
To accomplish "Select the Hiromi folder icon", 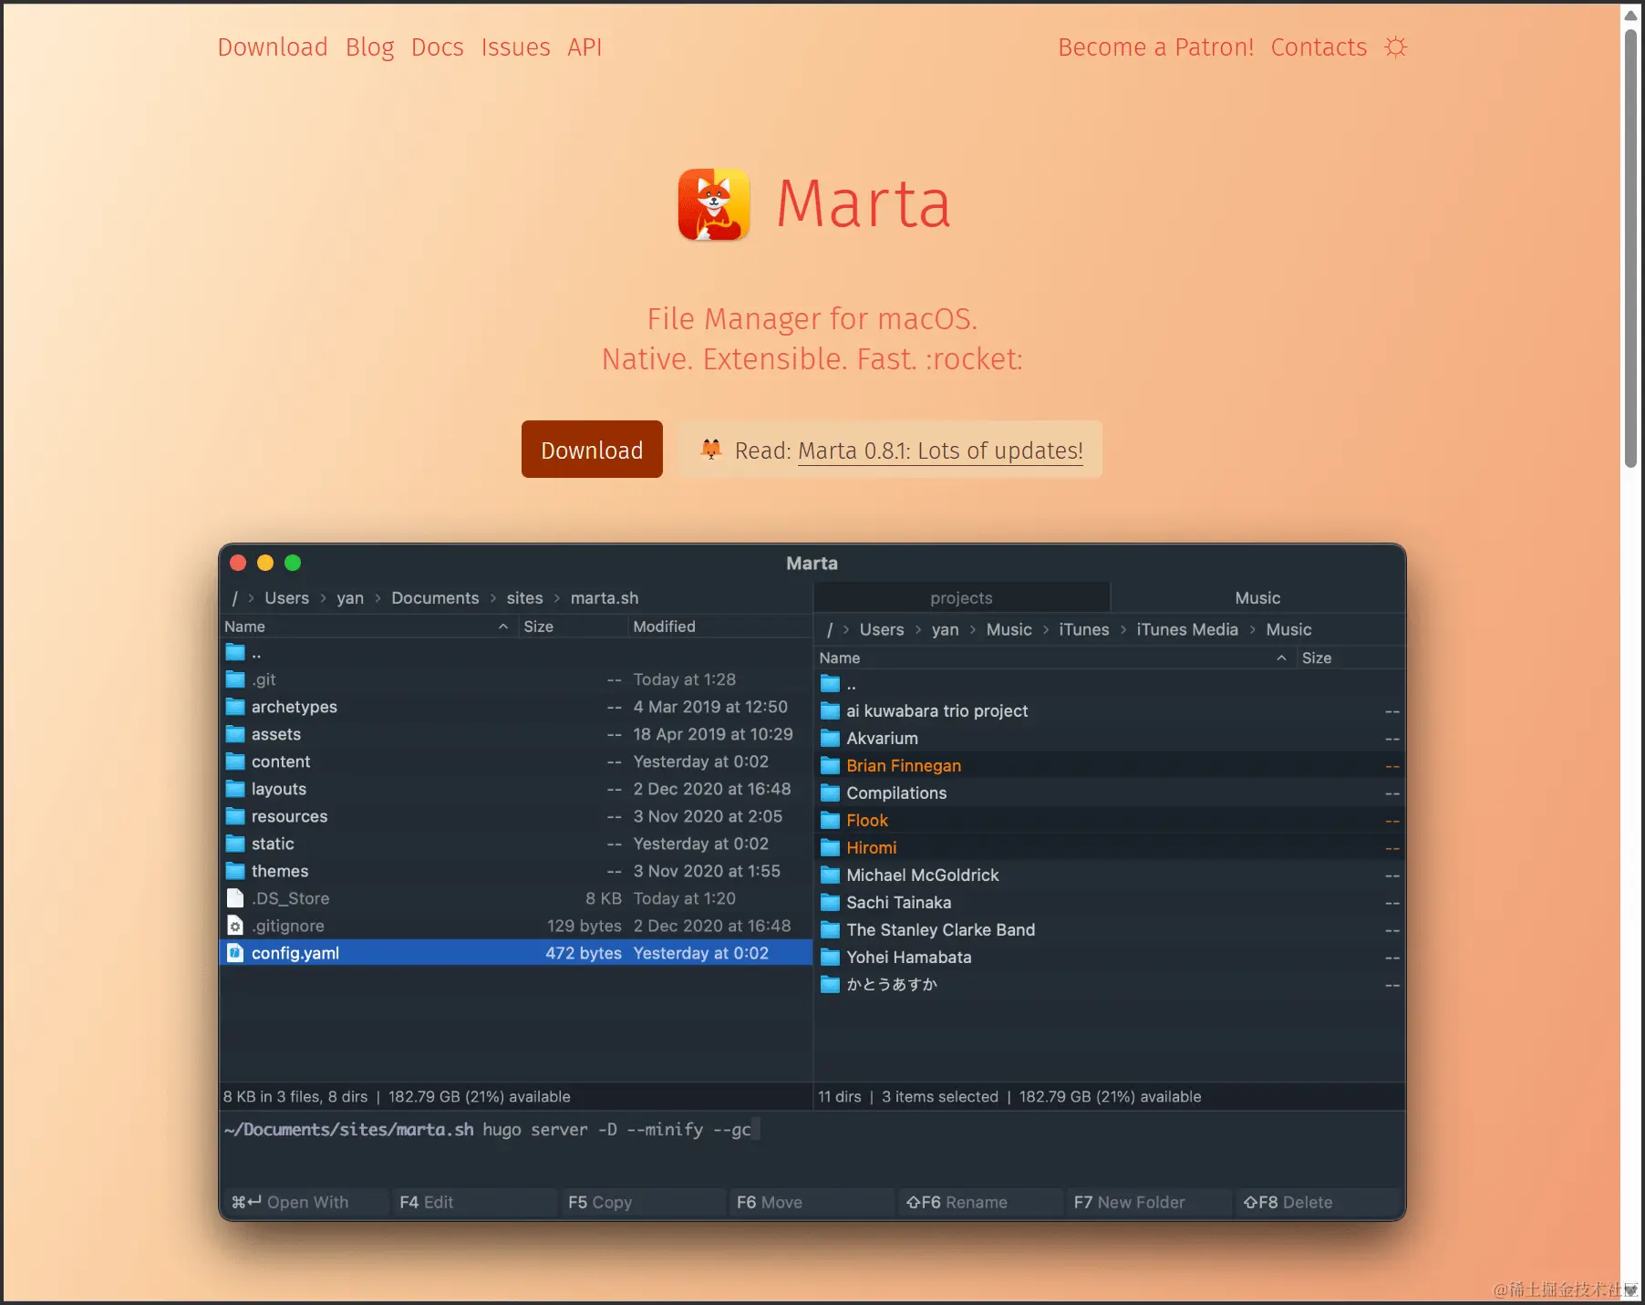I will [x=830, y=848].
